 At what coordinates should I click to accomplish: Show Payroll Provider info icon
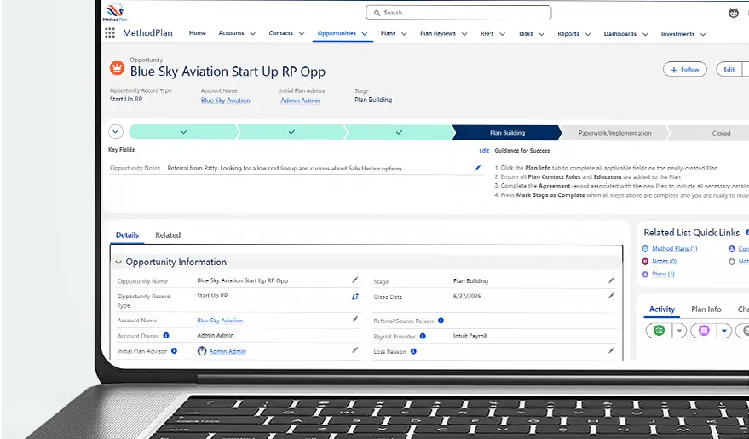(423, 336)
